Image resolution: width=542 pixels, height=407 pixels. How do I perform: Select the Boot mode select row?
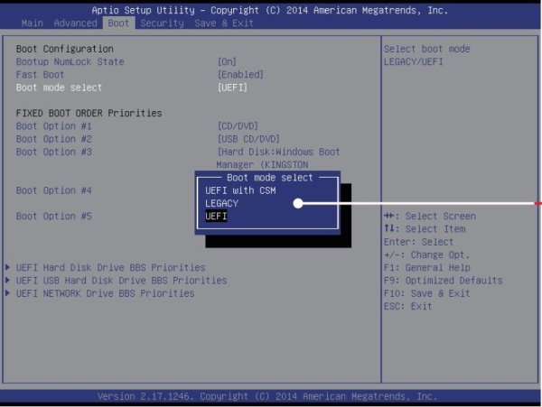click(59, 88)
